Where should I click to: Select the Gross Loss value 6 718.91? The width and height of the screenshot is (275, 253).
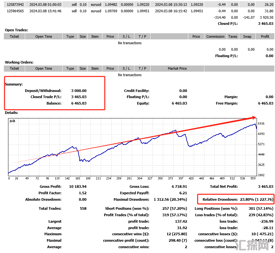point(180,187)
